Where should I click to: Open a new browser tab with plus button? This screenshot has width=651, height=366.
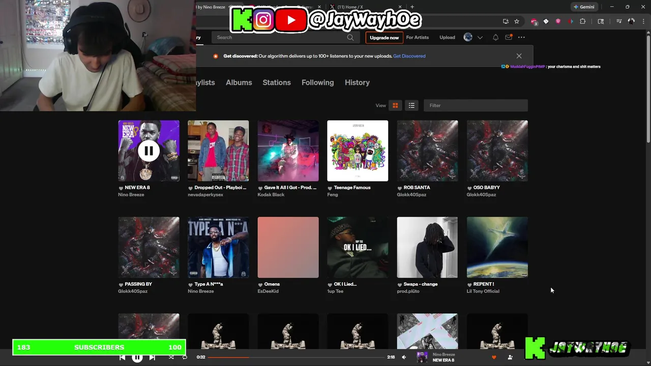click(412, 7)
